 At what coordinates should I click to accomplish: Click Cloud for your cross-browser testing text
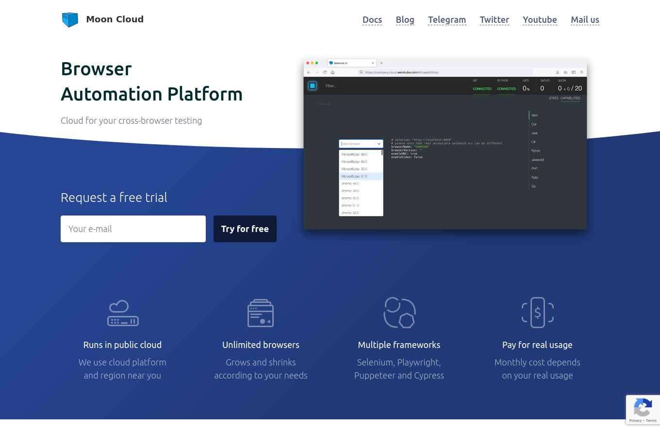click(x=131, y=121)
